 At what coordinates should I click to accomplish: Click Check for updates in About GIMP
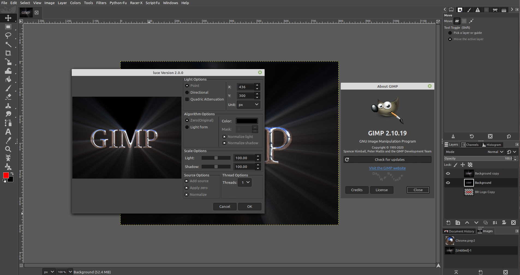(x=387, y=159)
